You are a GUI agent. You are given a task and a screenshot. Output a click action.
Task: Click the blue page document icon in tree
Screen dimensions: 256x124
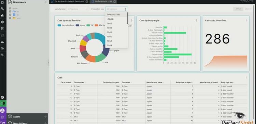pos(14,15)
